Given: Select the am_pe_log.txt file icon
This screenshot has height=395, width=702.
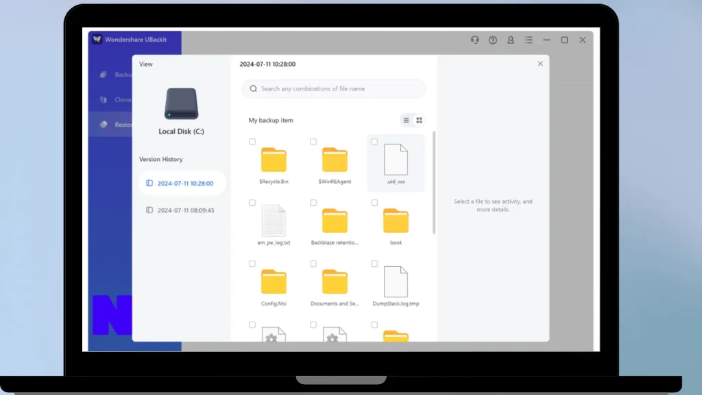Looking at the screenshot, I should click(x=274, y=220).
